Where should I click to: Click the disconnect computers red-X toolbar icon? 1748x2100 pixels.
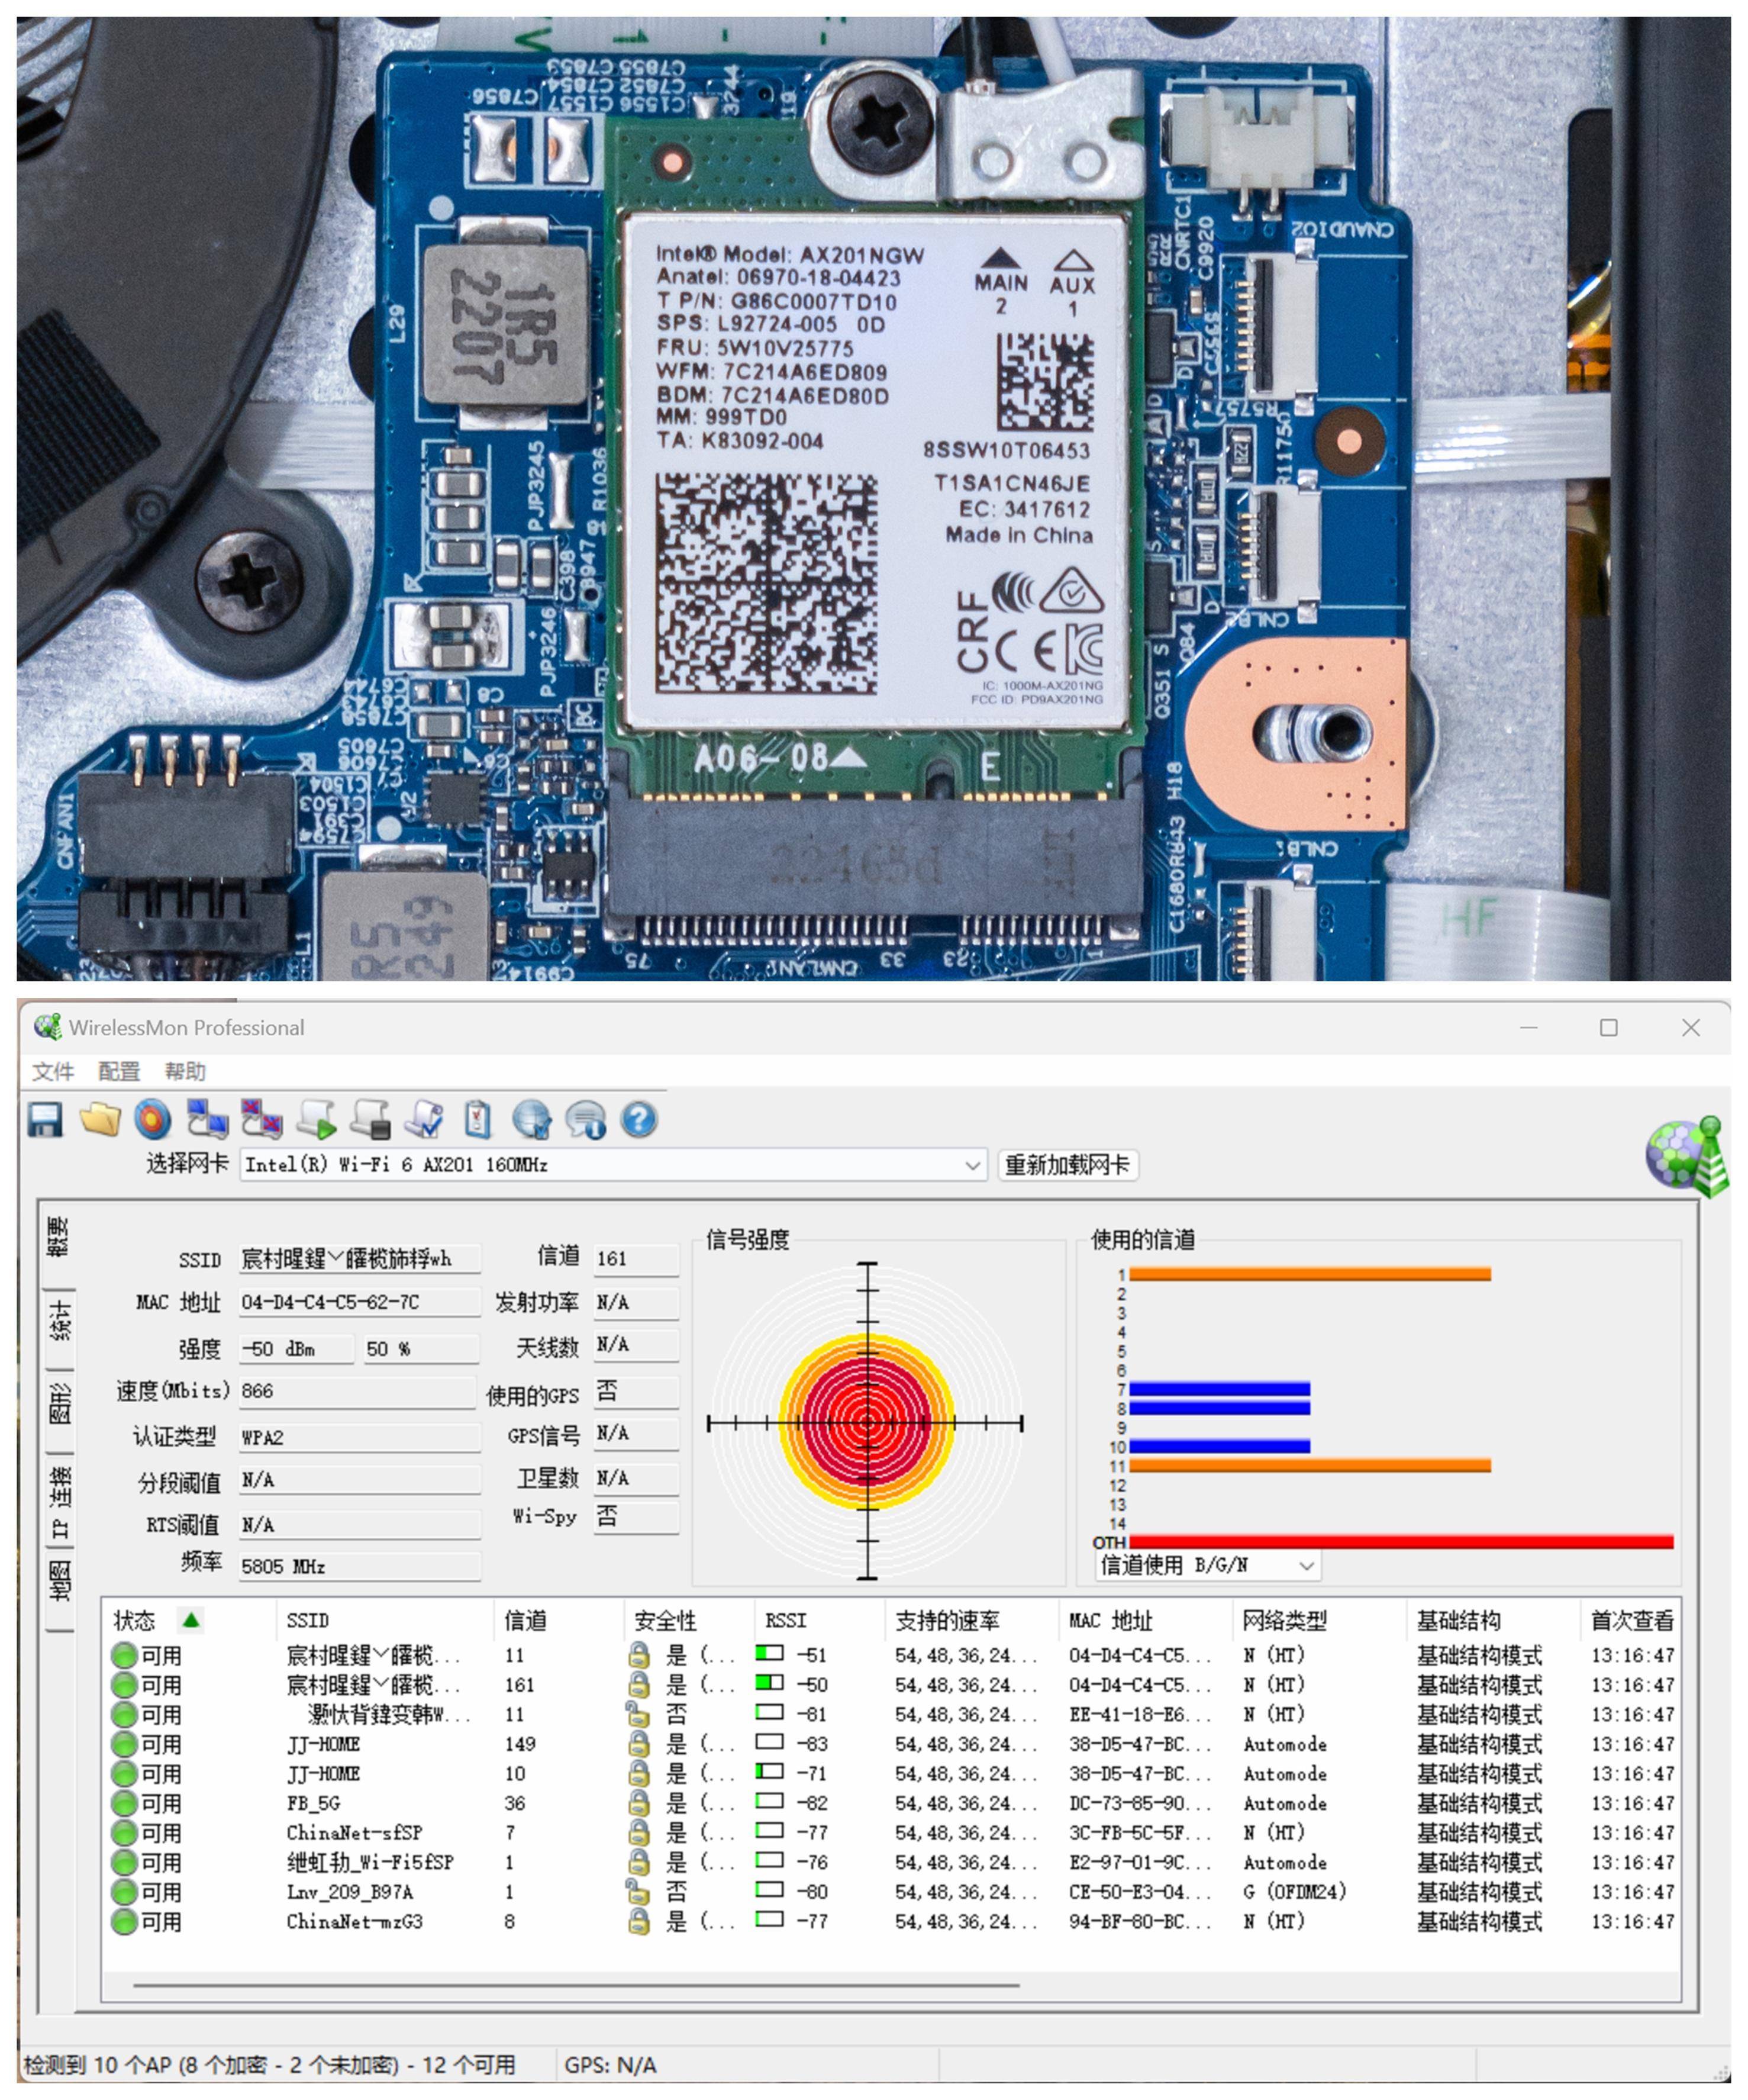[261, 1120]
